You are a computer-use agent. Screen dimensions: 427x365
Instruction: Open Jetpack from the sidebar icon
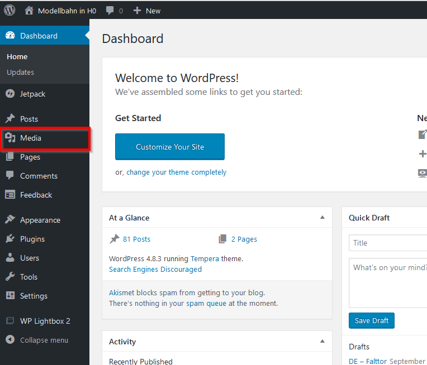tap(10, 94)
